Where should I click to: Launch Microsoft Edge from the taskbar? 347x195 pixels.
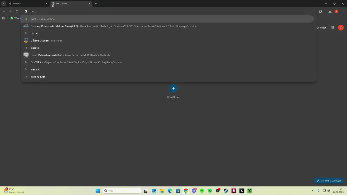170,191
